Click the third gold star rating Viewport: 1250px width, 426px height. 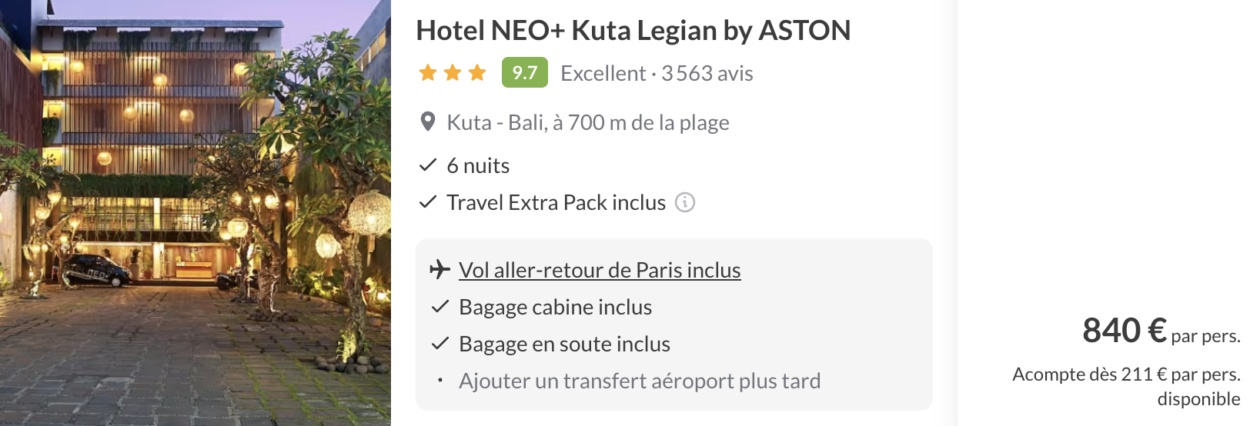click(477, 73)
